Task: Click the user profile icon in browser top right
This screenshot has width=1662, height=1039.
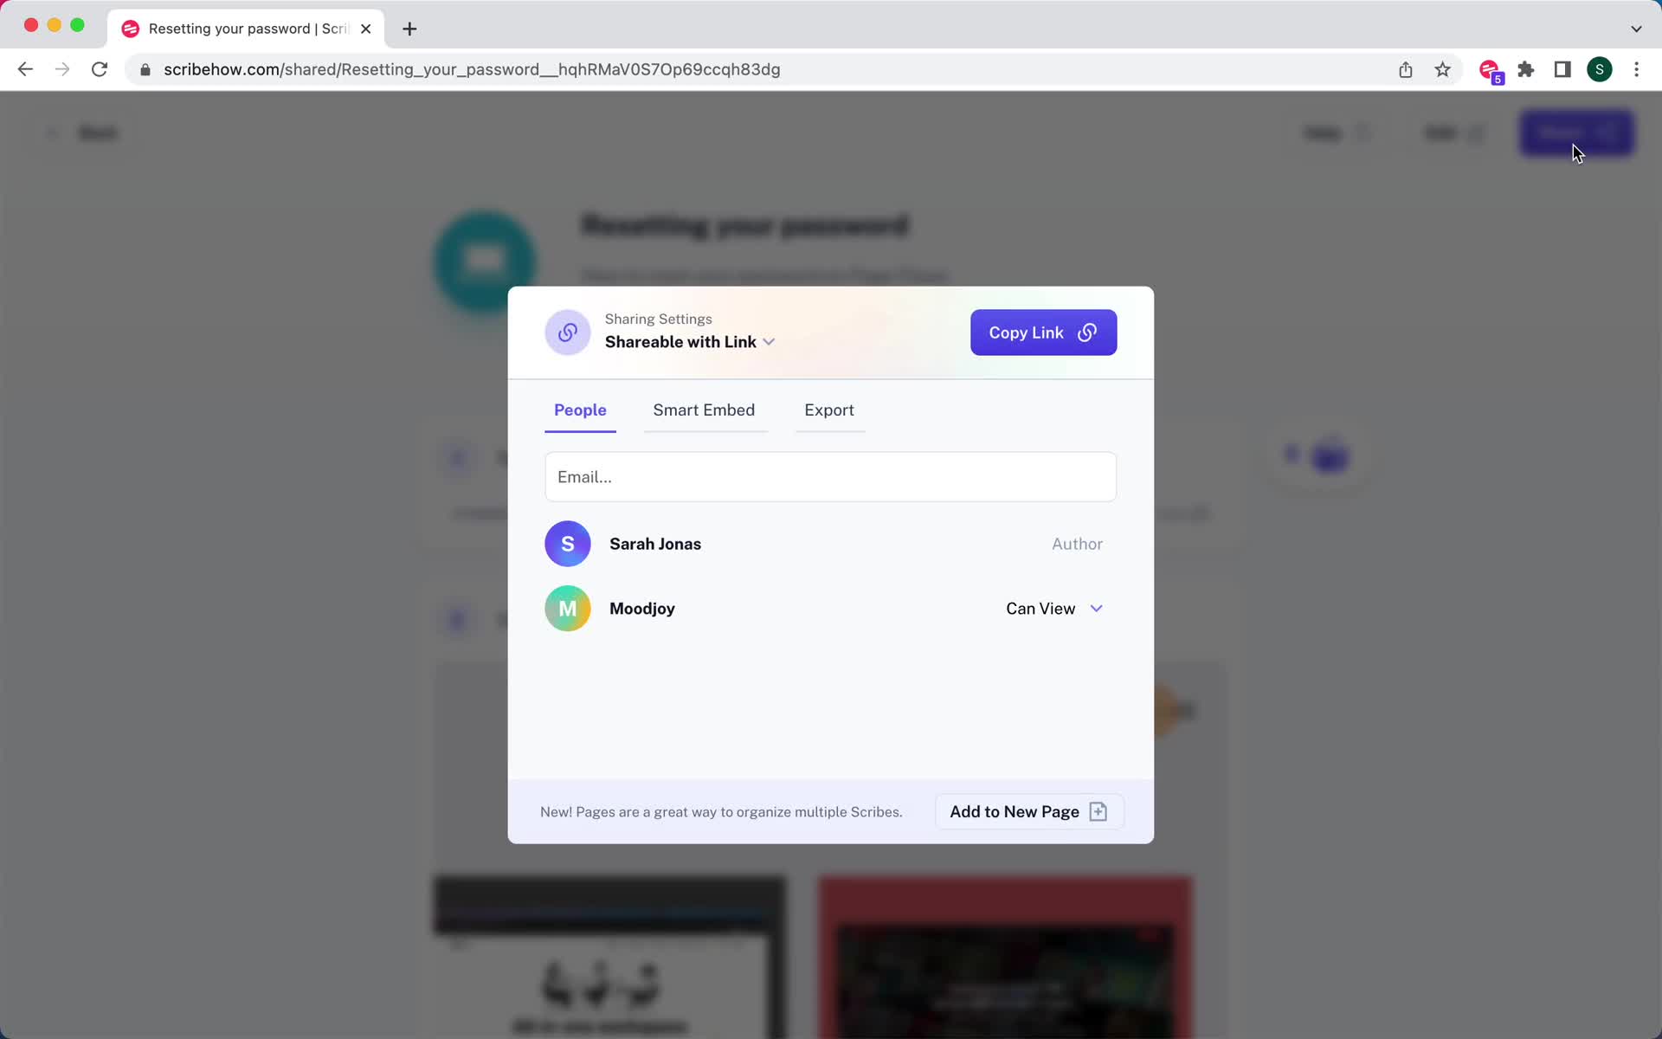Action: pos(1600,68)
